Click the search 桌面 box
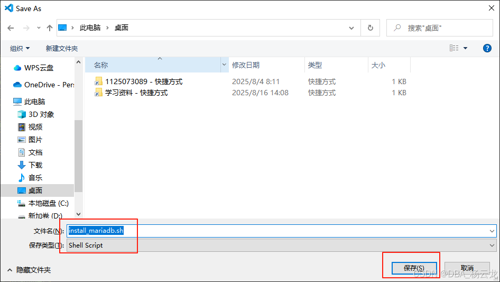Screen dimensions: 500x282 pyautogui.click(x=440, y=28)
